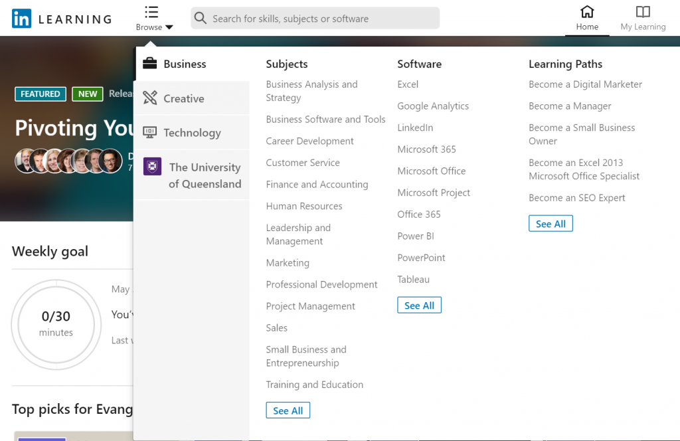
Task: Click The University of Queensland logo
Action: [x=152, y=166]
